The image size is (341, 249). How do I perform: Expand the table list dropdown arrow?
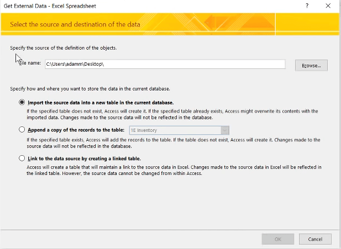coord(225,130)
